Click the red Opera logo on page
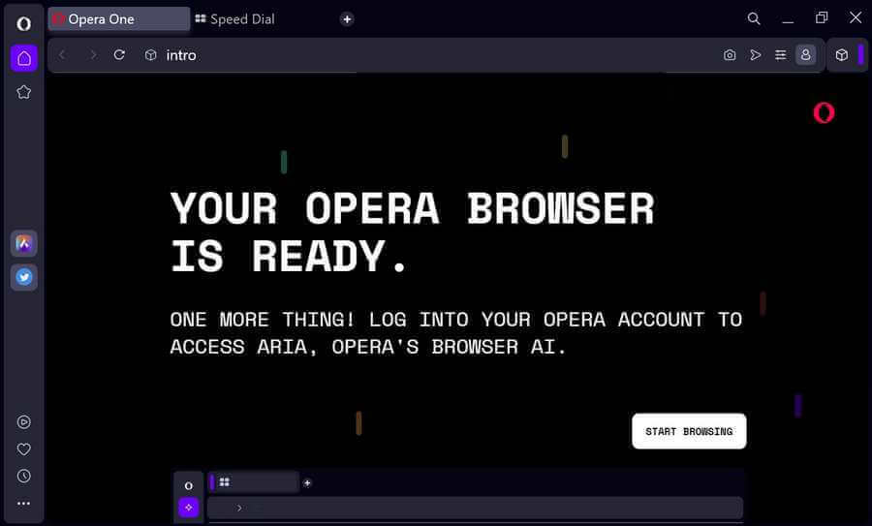Screen dimensions: 872x526 [x=824, y=113]
